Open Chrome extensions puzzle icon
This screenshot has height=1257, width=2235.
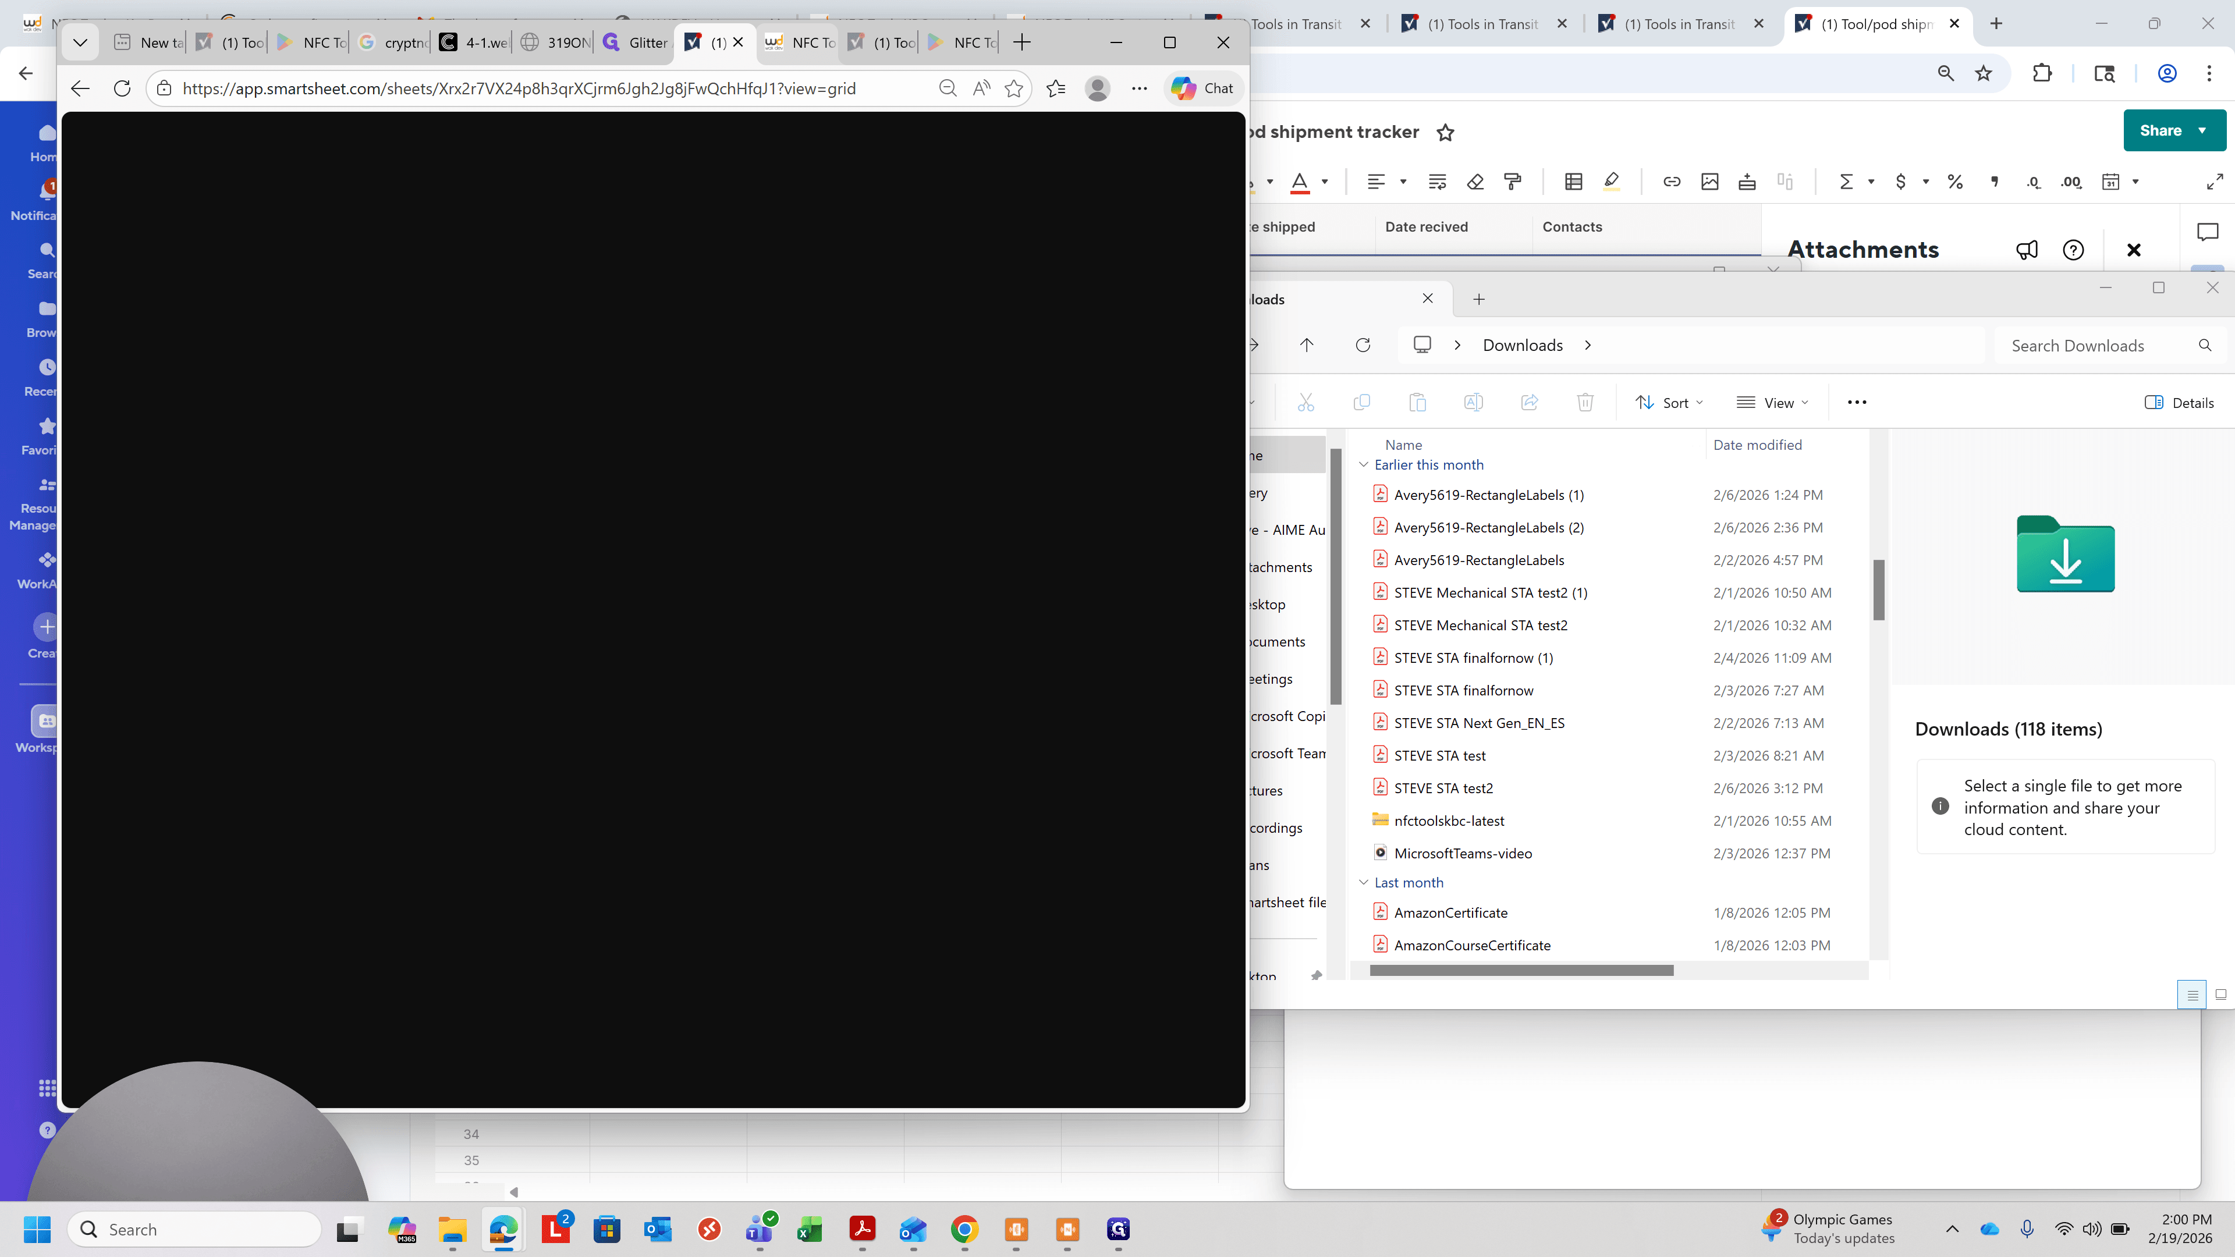click(2042, 74)
